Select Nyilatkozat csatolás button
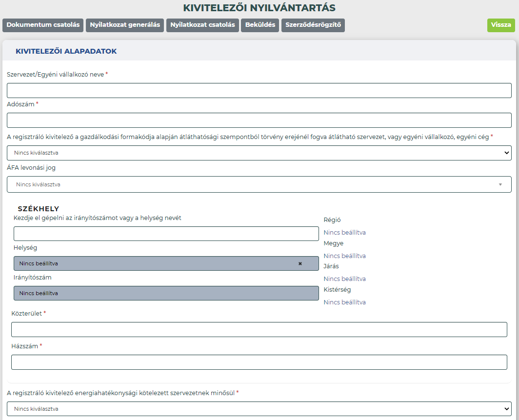519x420 pixels. pos(202,25)
